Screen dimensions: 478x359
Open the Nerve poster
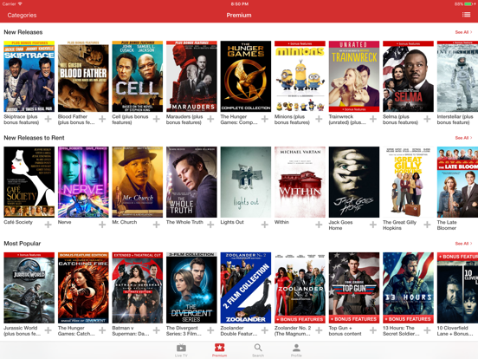pos(83,182)
